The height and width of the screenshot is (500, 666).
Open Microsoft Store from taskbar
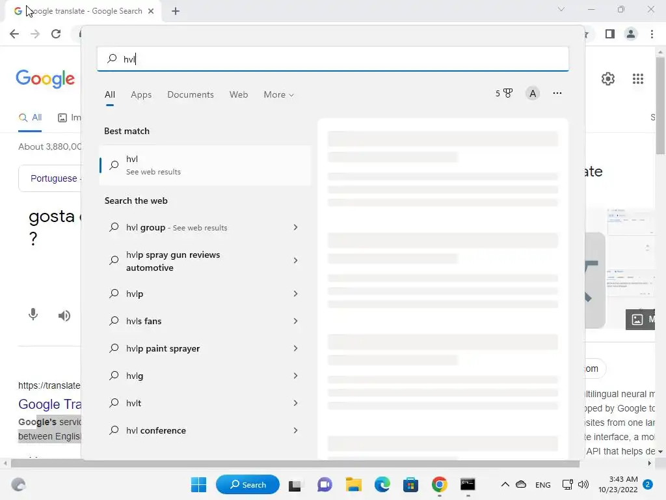click(x=411, y=484)
